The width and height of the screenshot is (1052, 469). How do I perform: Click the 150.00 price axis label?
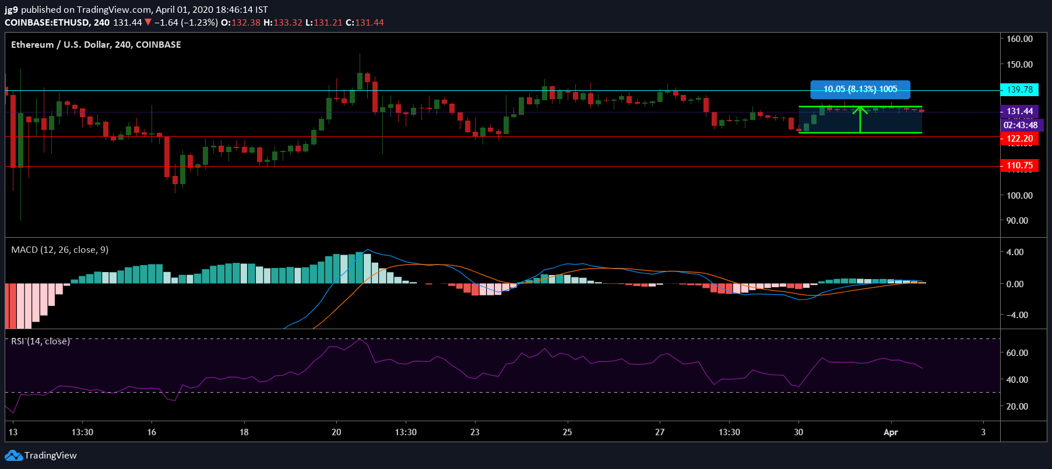tap(1020, 65)
